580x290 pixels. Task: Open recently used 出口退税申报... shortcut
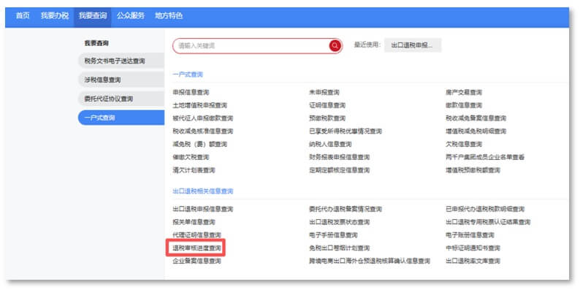pos(413,45)
